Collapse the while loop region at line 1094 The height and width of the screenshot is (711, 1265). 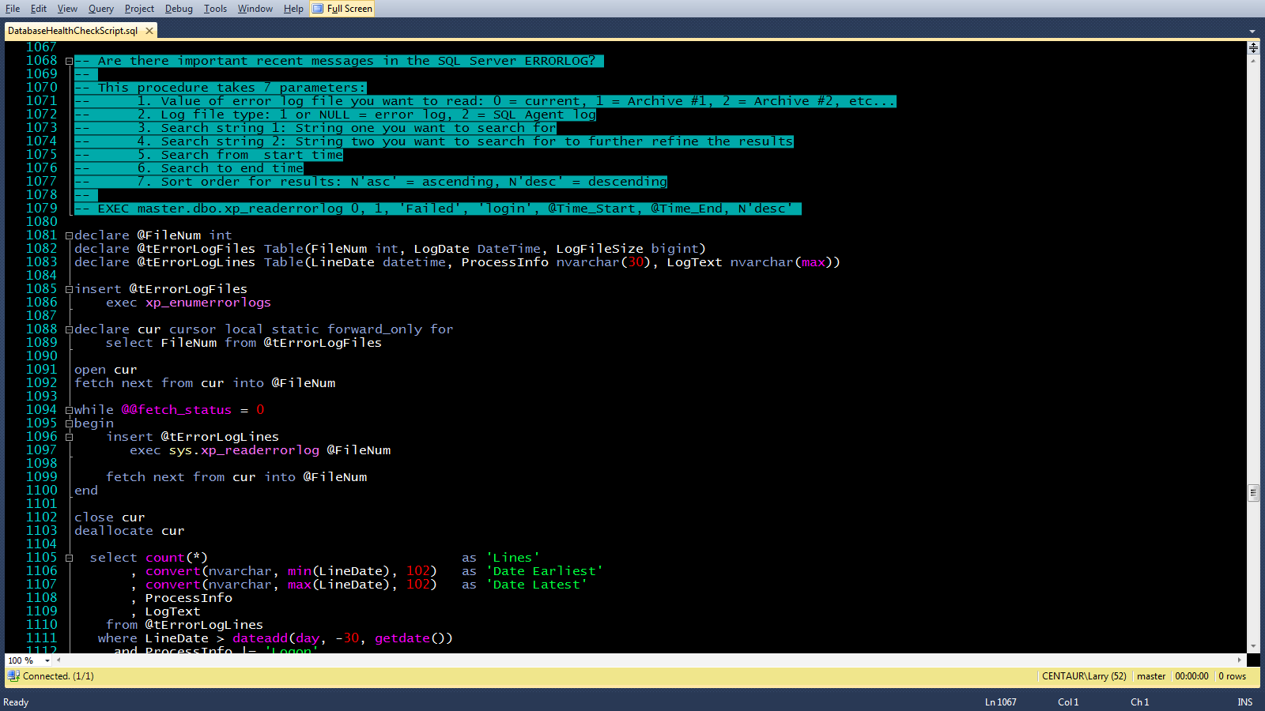[x=69, y=409]
